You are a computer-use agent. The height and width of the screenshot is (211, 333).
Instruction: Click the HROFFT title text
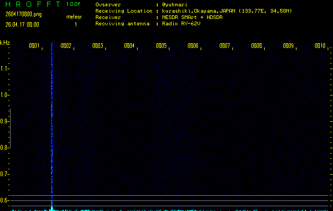click(33, 4)
